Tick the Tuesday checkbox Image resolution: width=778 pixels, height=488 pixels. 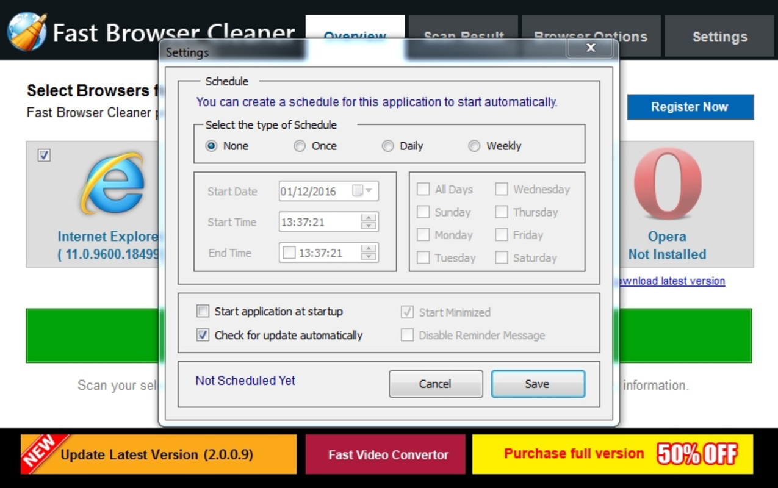423,258
